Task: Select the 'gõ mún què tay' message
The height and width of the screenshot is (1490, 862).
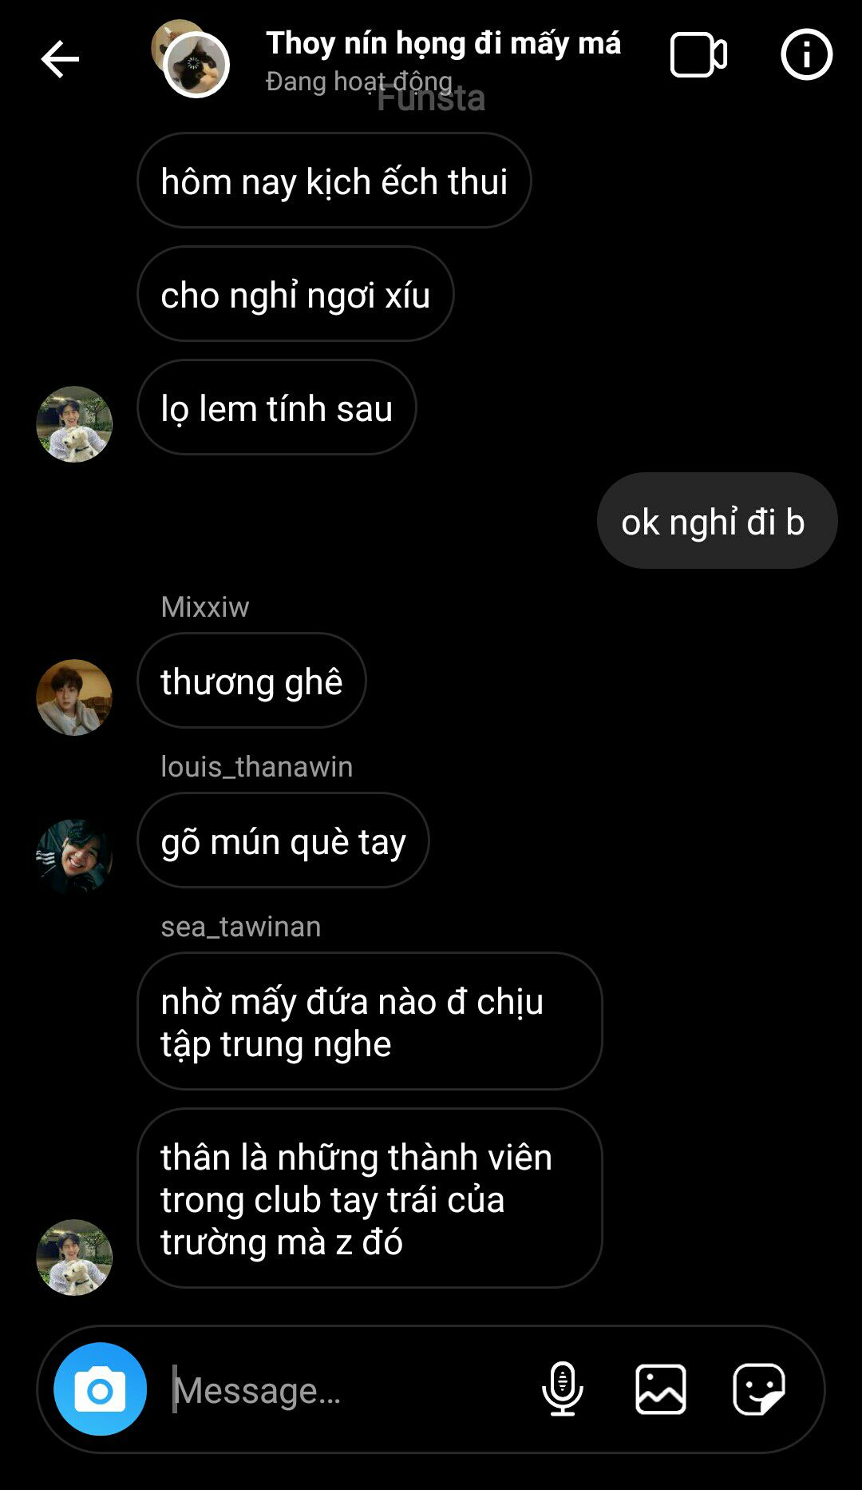Action: 283,840
